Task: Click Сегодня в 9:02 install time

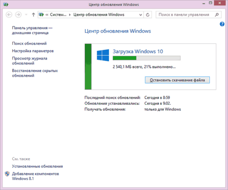Action: (x=157, y=103)
